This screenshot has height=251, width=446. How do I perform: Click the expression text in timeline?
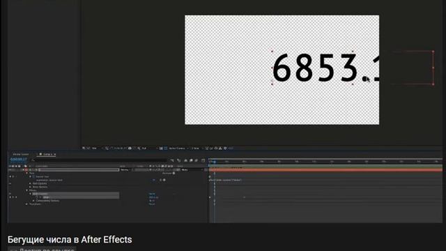coord(226,180)
